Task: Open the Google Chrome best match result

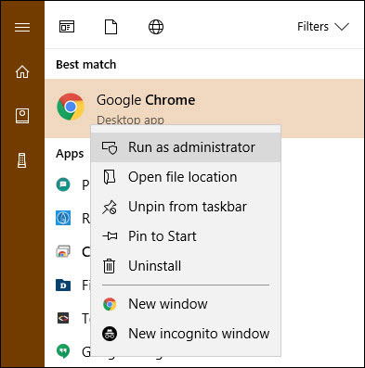Action: [204, 108]
